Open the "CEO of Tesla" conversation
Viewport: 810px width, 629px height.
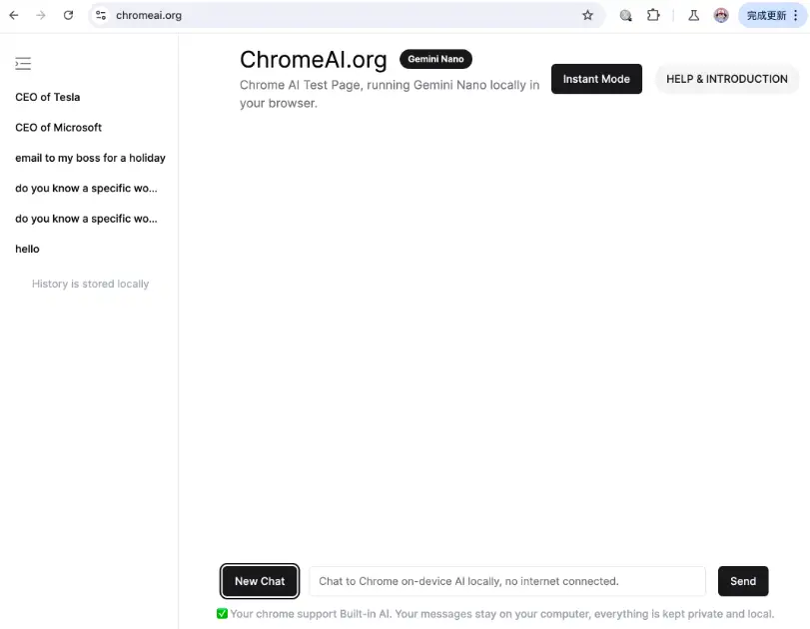point(47,97)
